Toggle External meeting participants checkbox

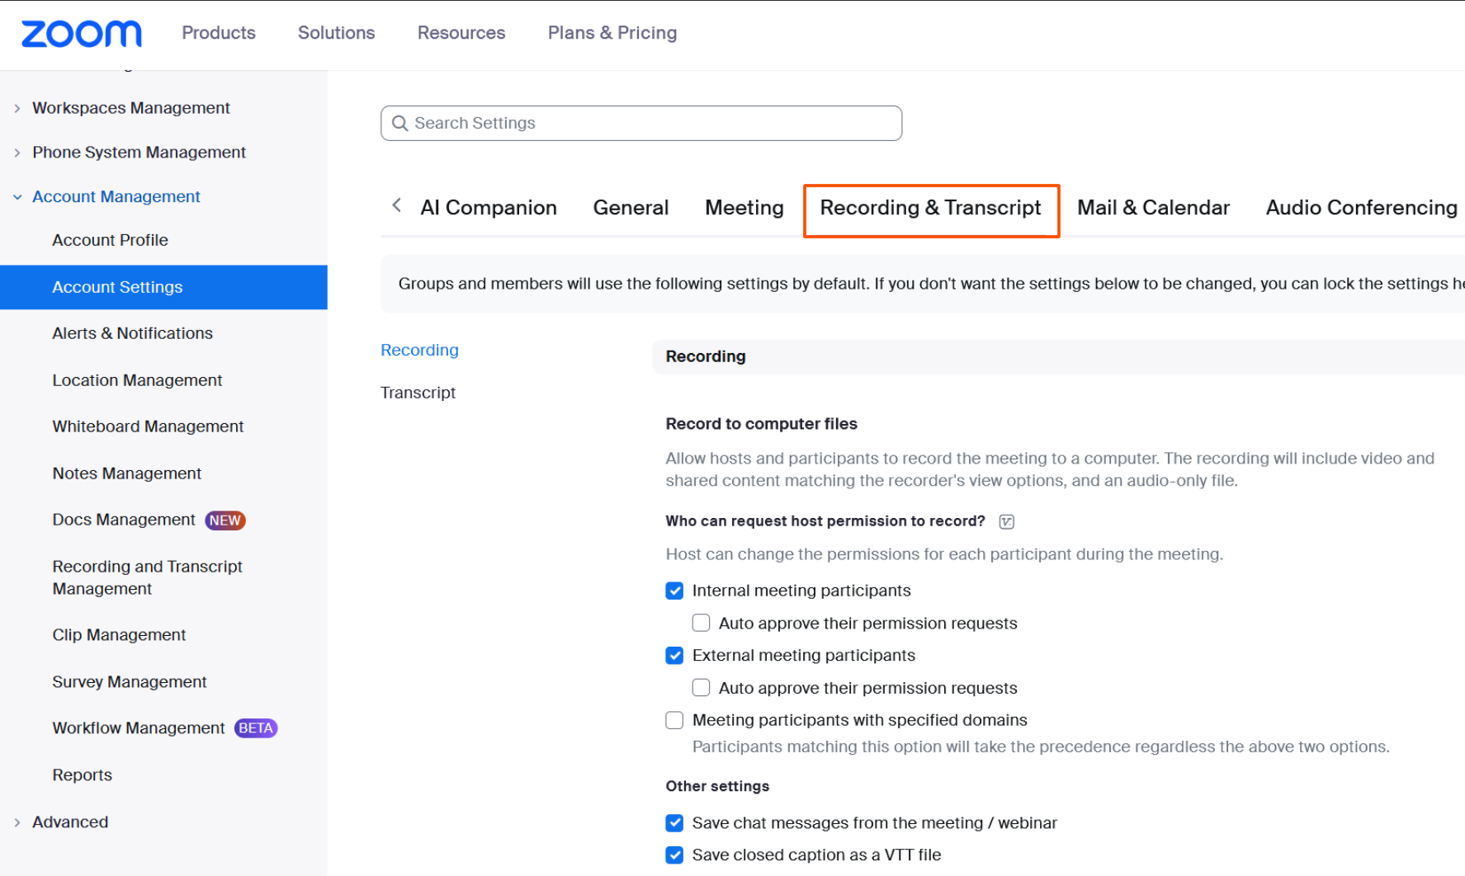click(674, 656)
